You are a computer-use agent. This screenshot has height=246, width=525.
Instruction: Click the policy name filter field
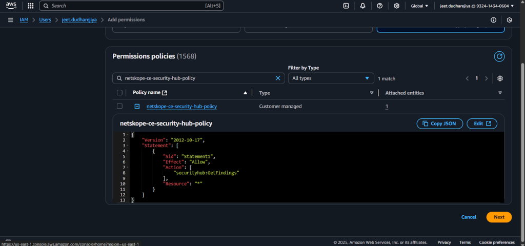(x=198, y=78)
